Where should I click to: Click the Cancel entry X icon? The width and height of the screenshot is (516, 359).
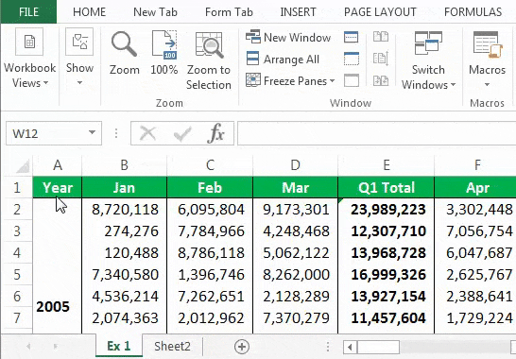pos(147,133)
